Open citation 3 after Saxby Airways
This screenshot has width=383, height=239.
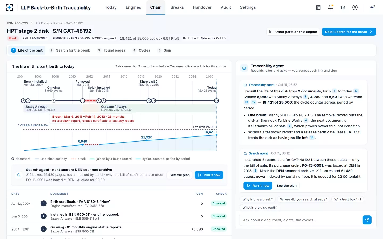coord(305,97)
